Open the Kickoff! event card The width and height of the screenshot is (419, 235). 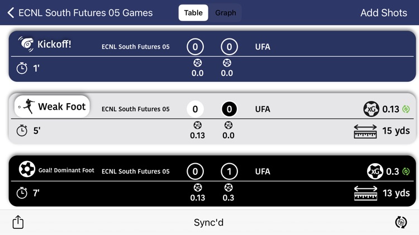[x=212, y=56]
